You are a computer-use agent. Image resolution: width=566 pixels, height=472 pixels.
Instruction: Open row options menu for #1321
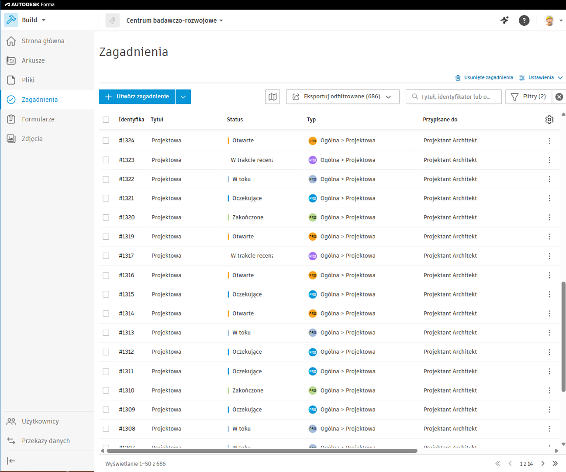point(549,198)
